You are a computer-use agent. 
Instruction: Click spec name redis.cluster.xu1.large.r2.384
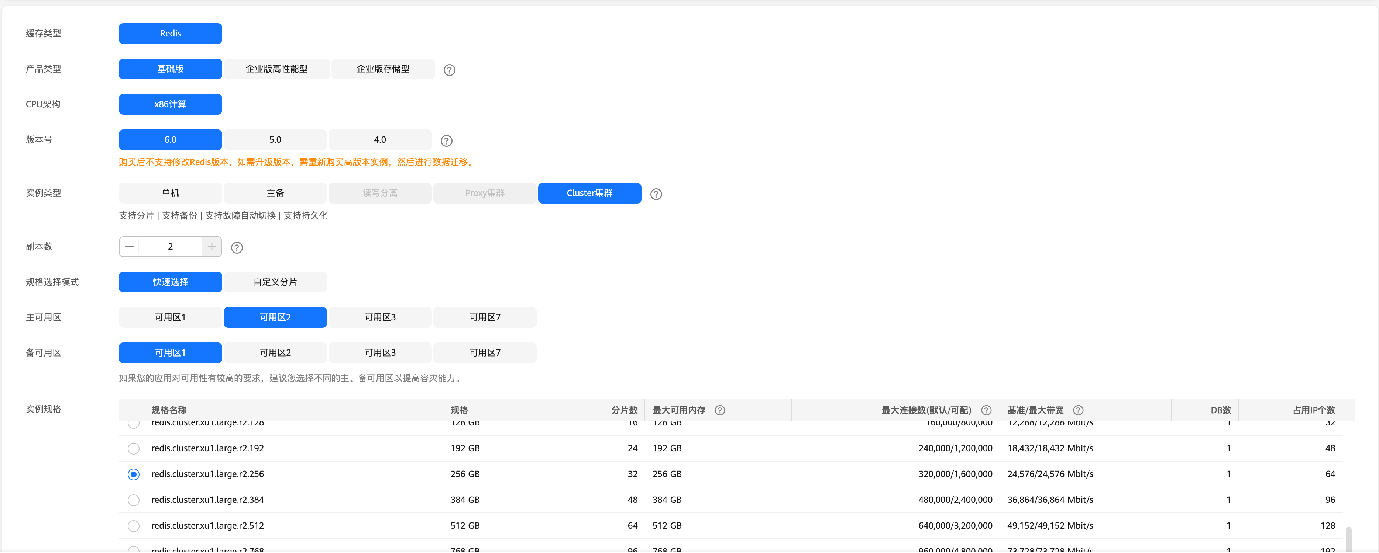tap(208, 500)
